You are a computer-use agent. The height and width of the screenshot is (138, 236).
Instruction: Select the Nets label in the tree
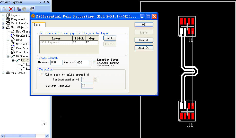[x=19, y=40]
